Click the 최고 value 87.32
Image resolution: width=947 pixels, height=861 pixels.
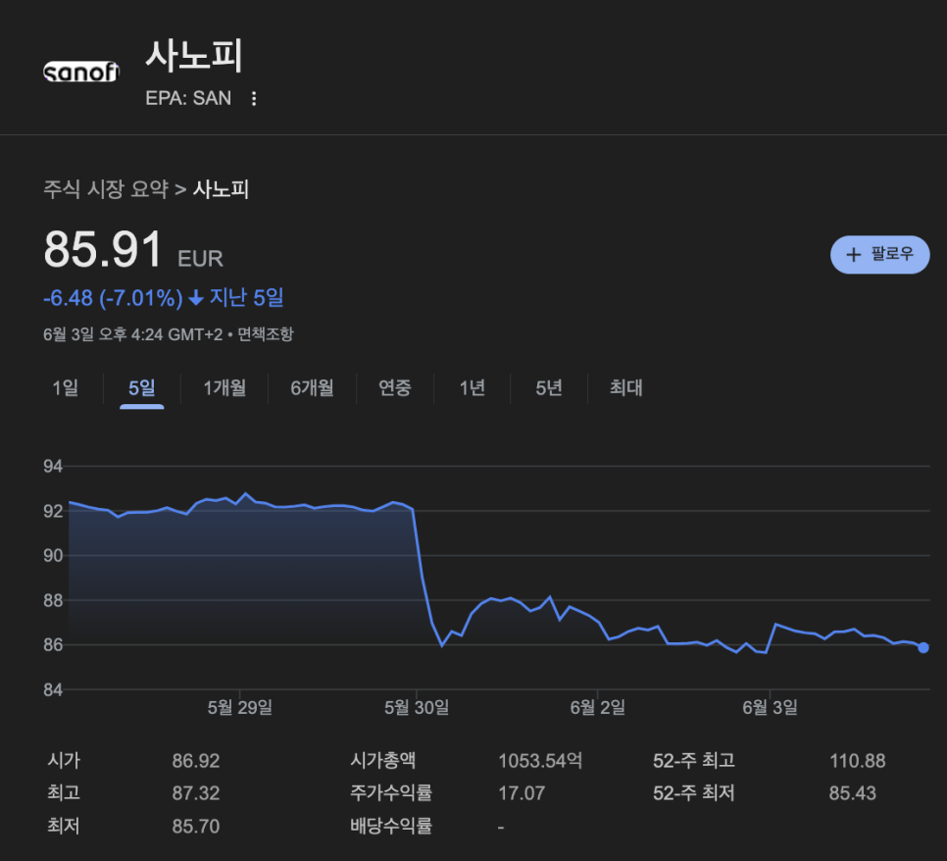[196, 793]
